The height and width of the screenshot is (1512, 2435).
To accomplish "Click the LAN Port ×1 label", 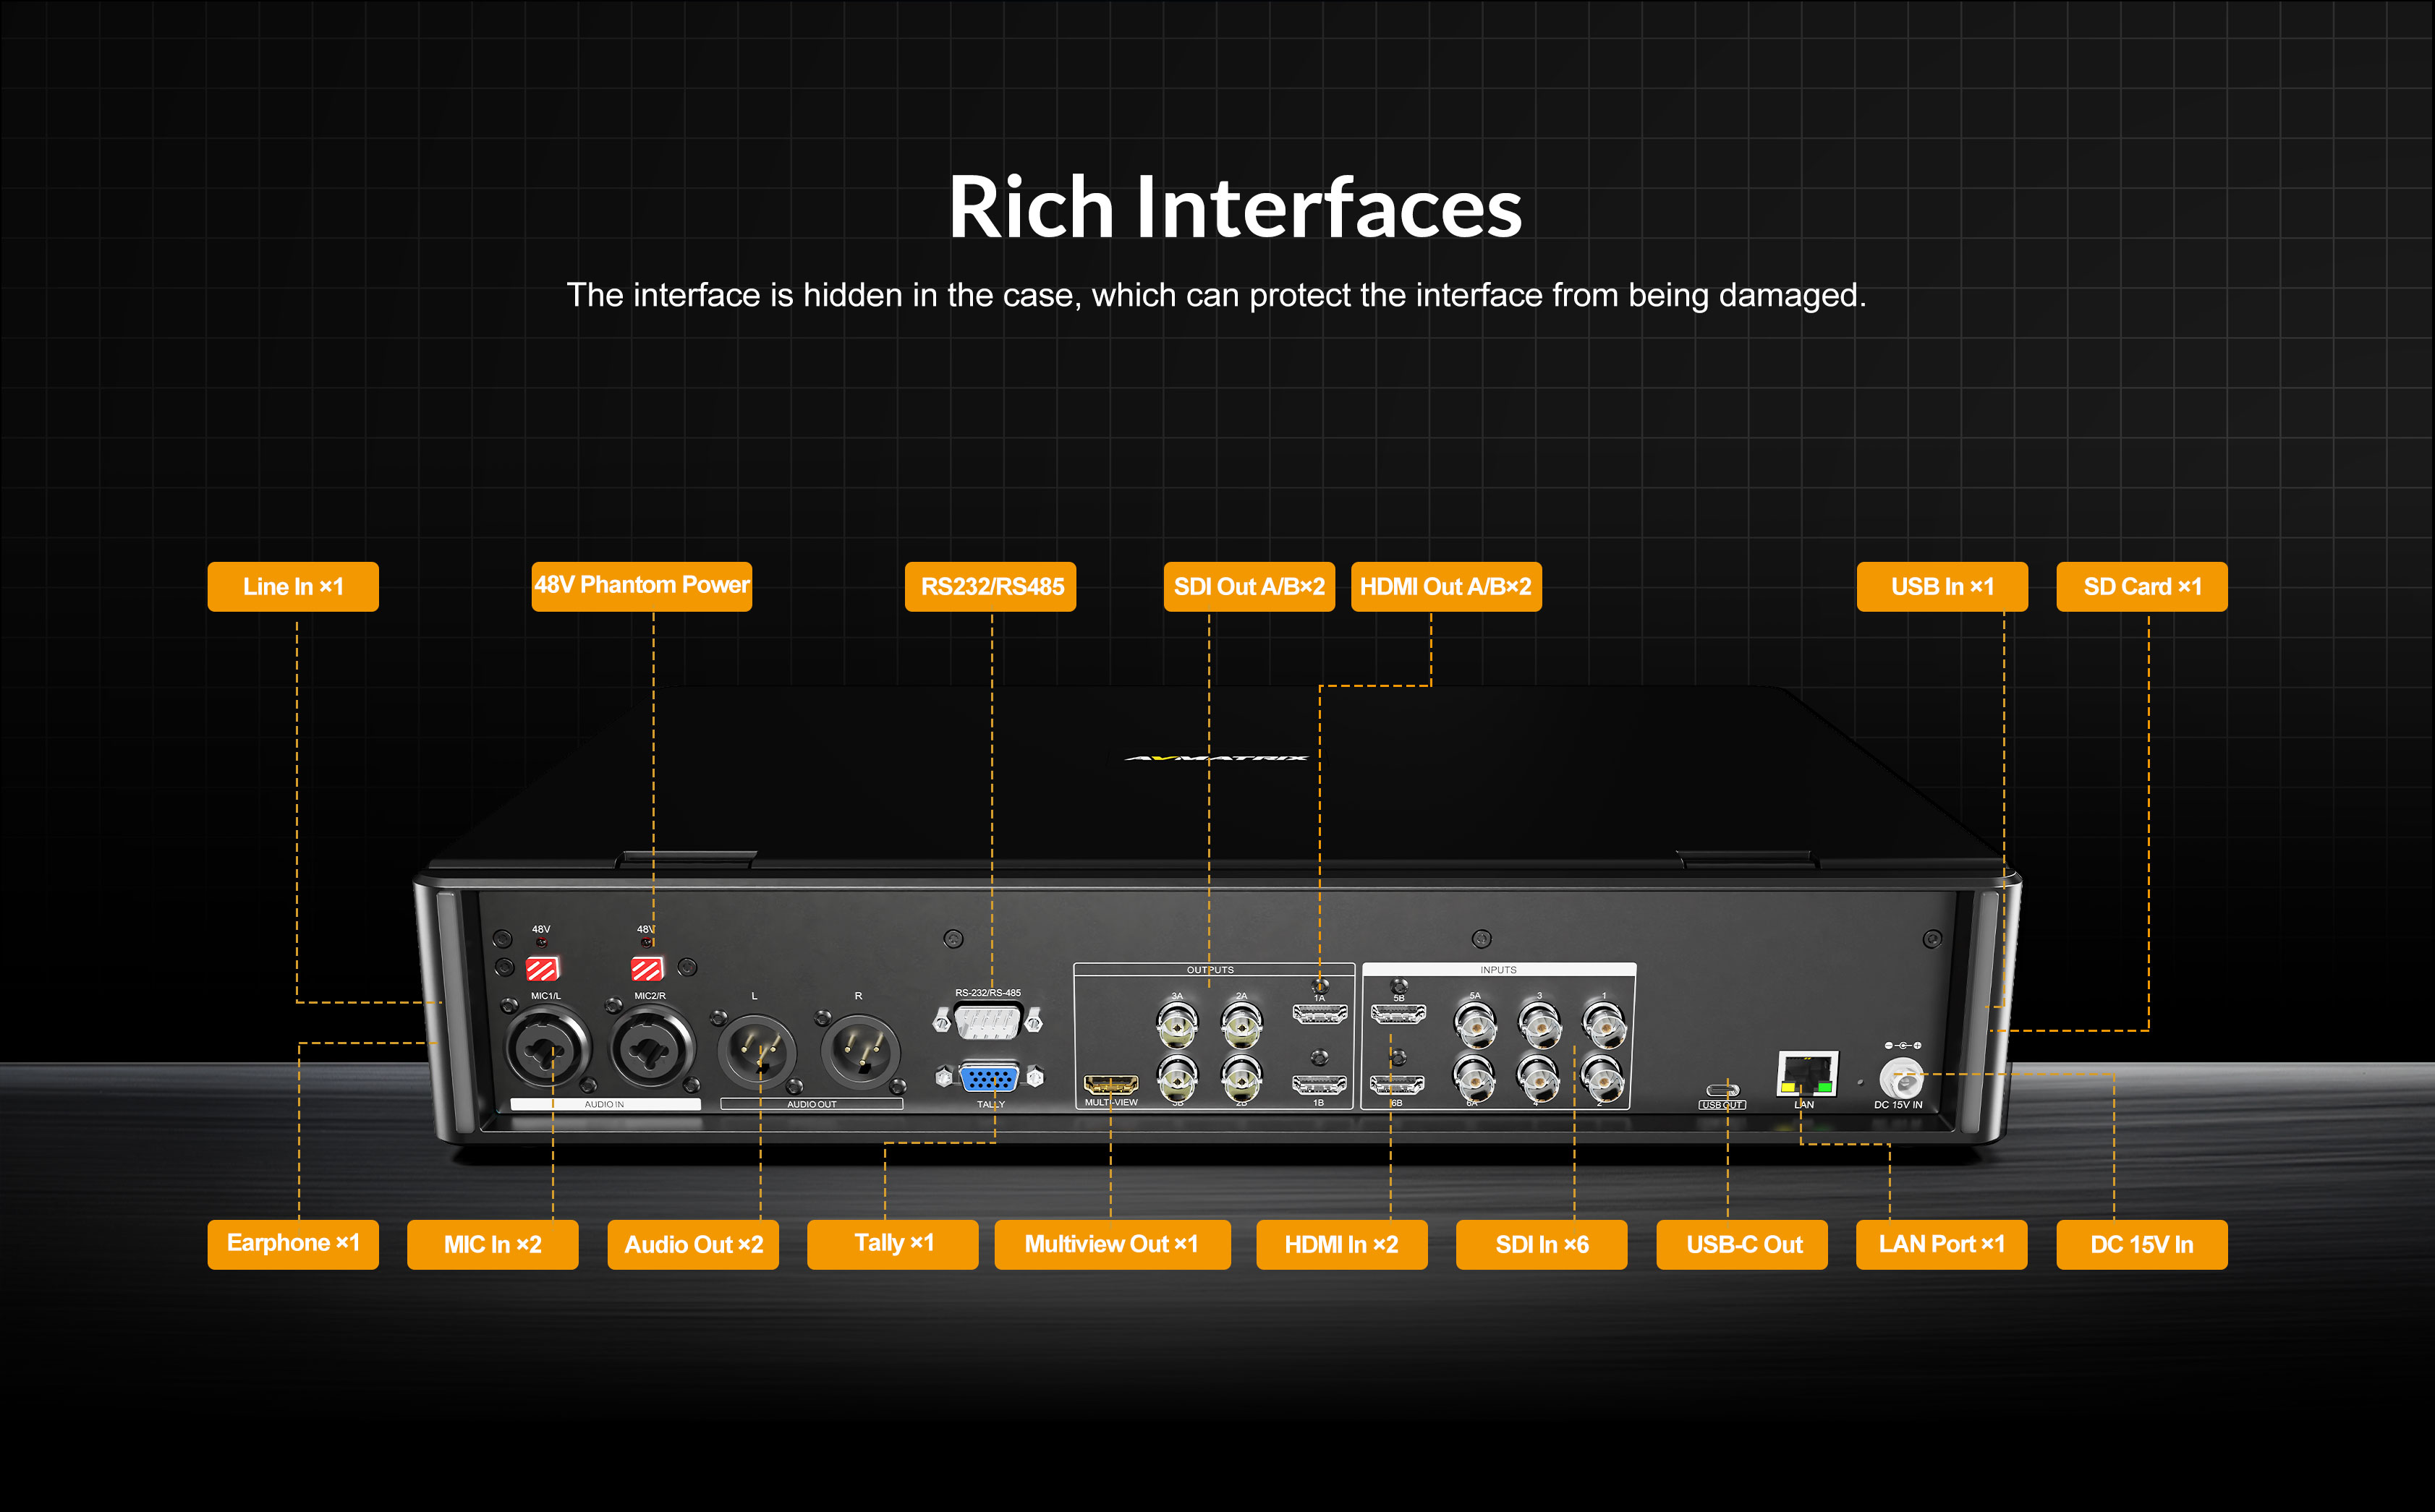I will pyautogui.click(x=1941, y=1244).
